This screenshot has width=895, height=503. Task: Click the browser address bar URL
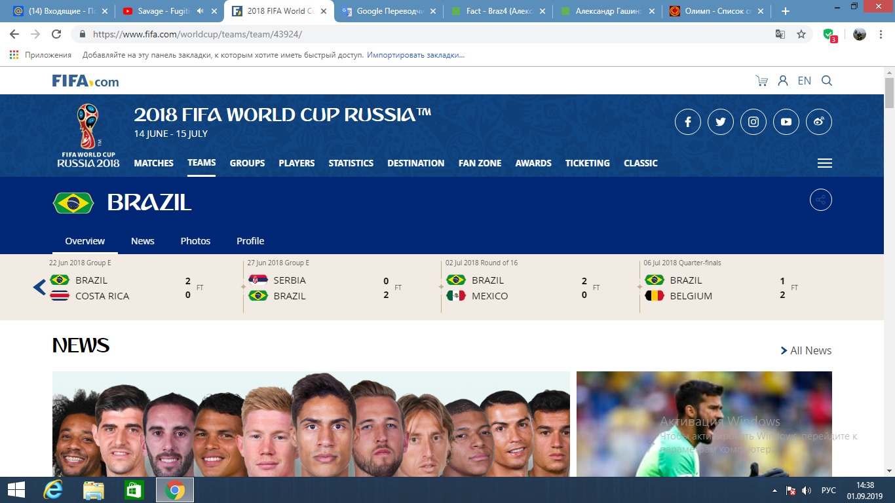click(x=197, y=34)
